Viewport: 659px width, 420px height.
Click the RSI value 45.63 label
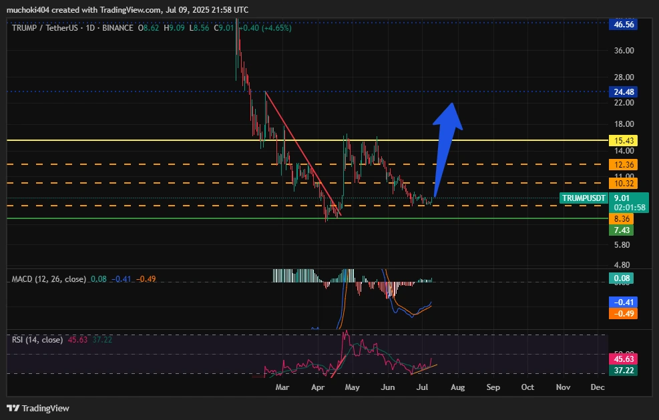622,359
